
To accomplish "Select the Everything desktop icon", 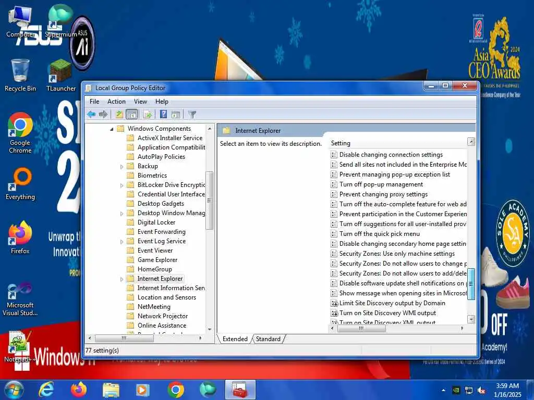I will 20,184.
